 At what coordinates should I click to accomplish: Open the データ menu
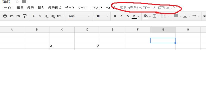pyautogui.click(x=69, y=8)
